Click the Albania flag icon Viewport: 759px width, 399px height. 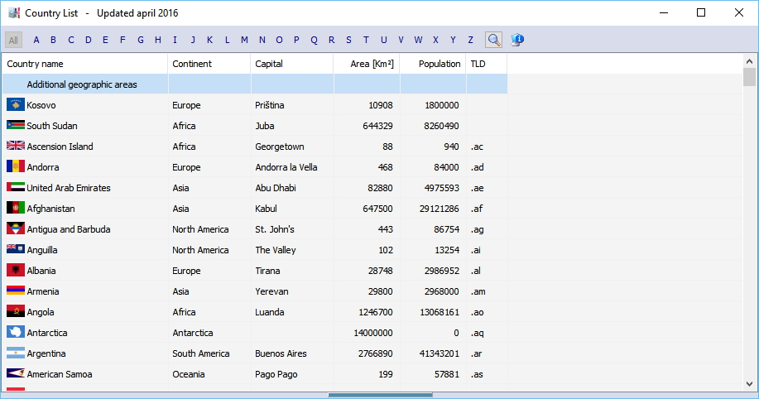coord(15,271)
